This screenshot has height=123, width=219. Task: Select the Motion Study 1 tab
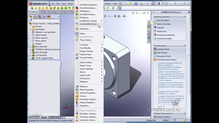click(56, 117)
